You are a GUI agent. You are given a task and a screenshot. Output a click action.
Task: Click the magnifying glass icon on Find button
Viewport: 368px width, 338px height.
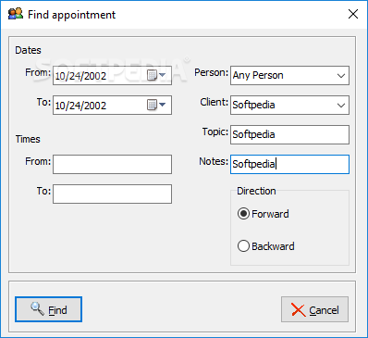click(x=37, y=309)
